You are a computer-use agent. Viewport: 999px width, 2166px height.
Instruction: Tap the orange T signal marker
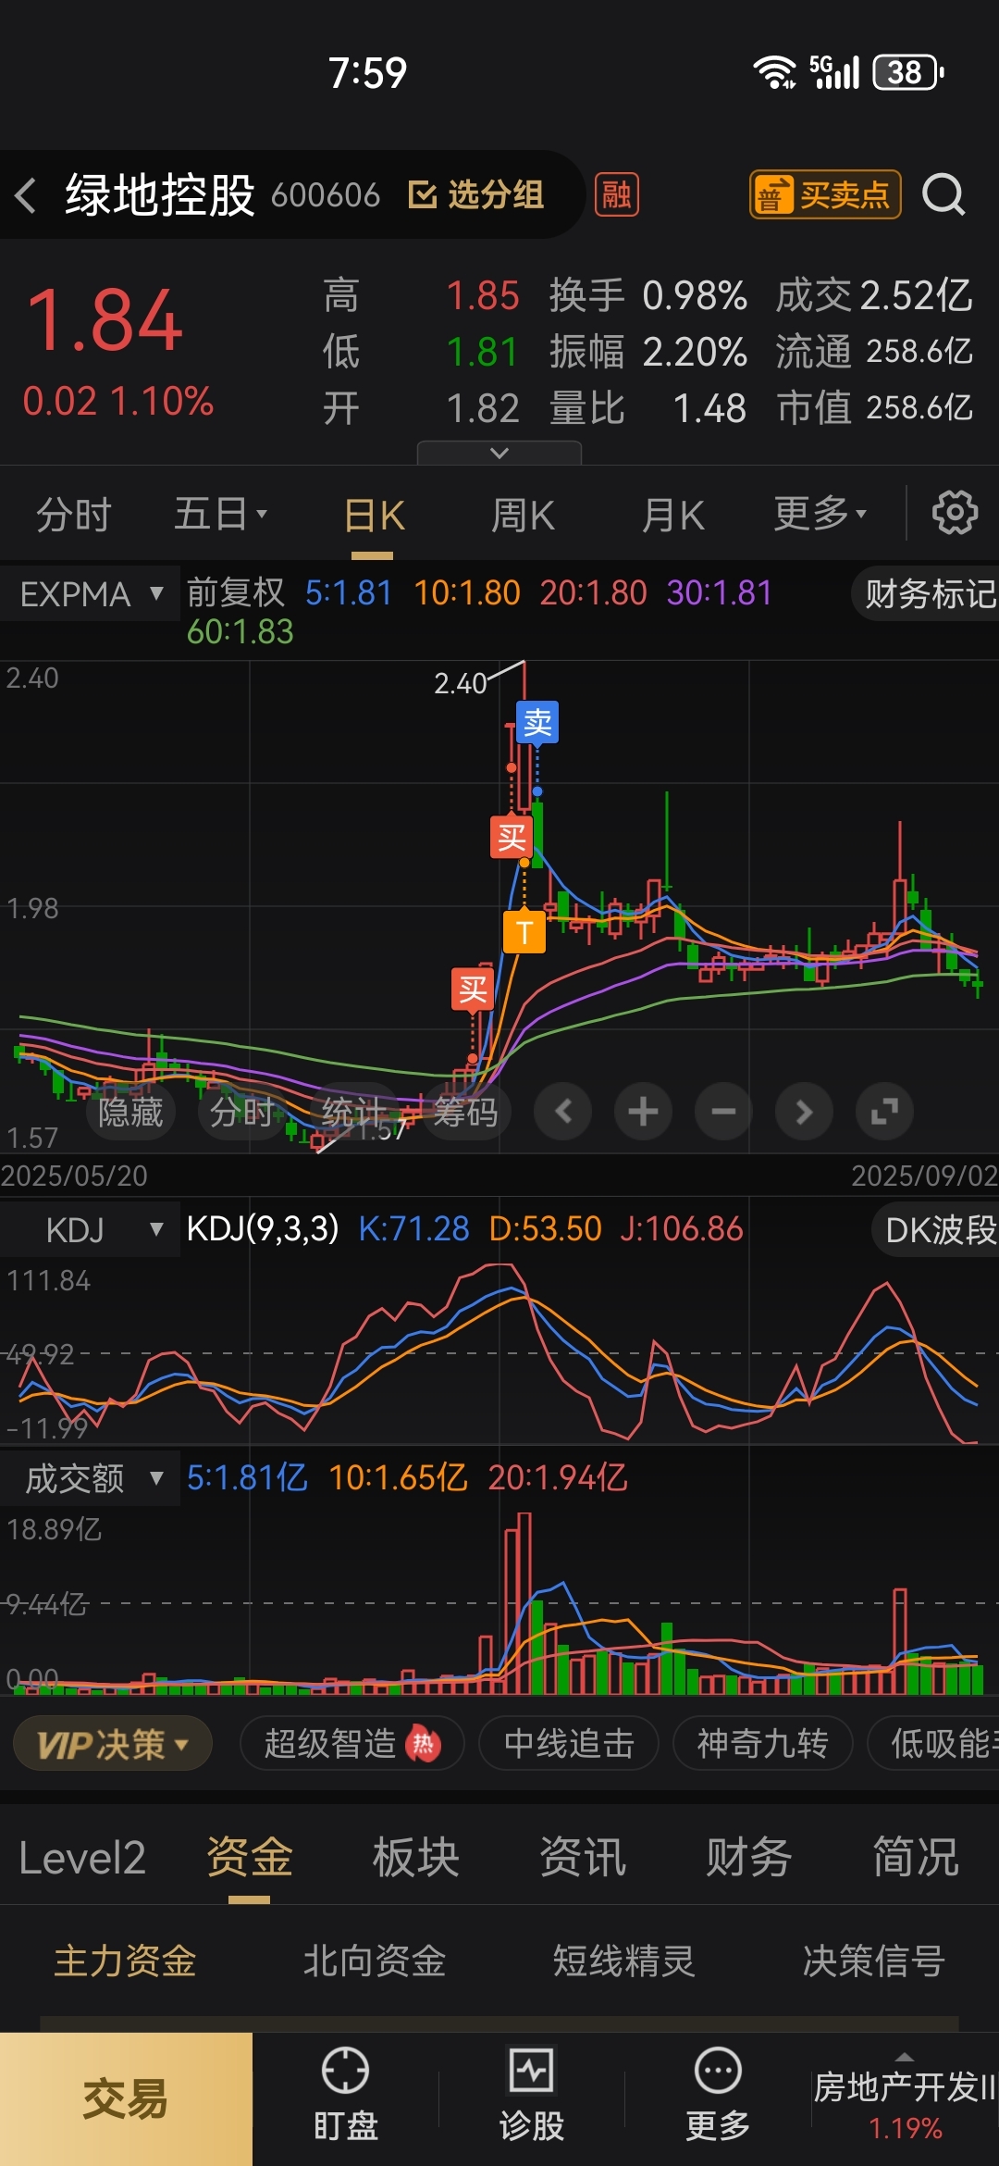pos(524,931)
